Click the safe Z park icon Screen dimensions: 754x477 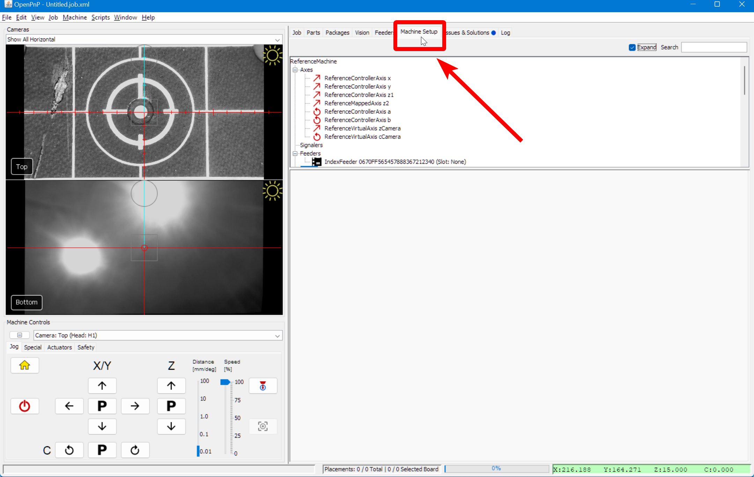click(x=263, y=386)
